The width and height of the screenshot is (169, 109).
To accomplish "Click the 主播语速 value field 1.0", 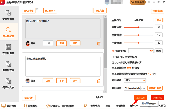I will [x=159, y=35].
